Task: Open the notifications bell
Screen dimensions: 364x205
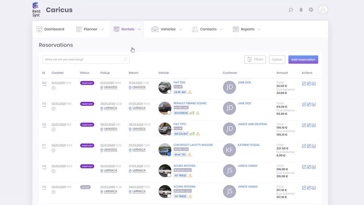Action: 301,10
